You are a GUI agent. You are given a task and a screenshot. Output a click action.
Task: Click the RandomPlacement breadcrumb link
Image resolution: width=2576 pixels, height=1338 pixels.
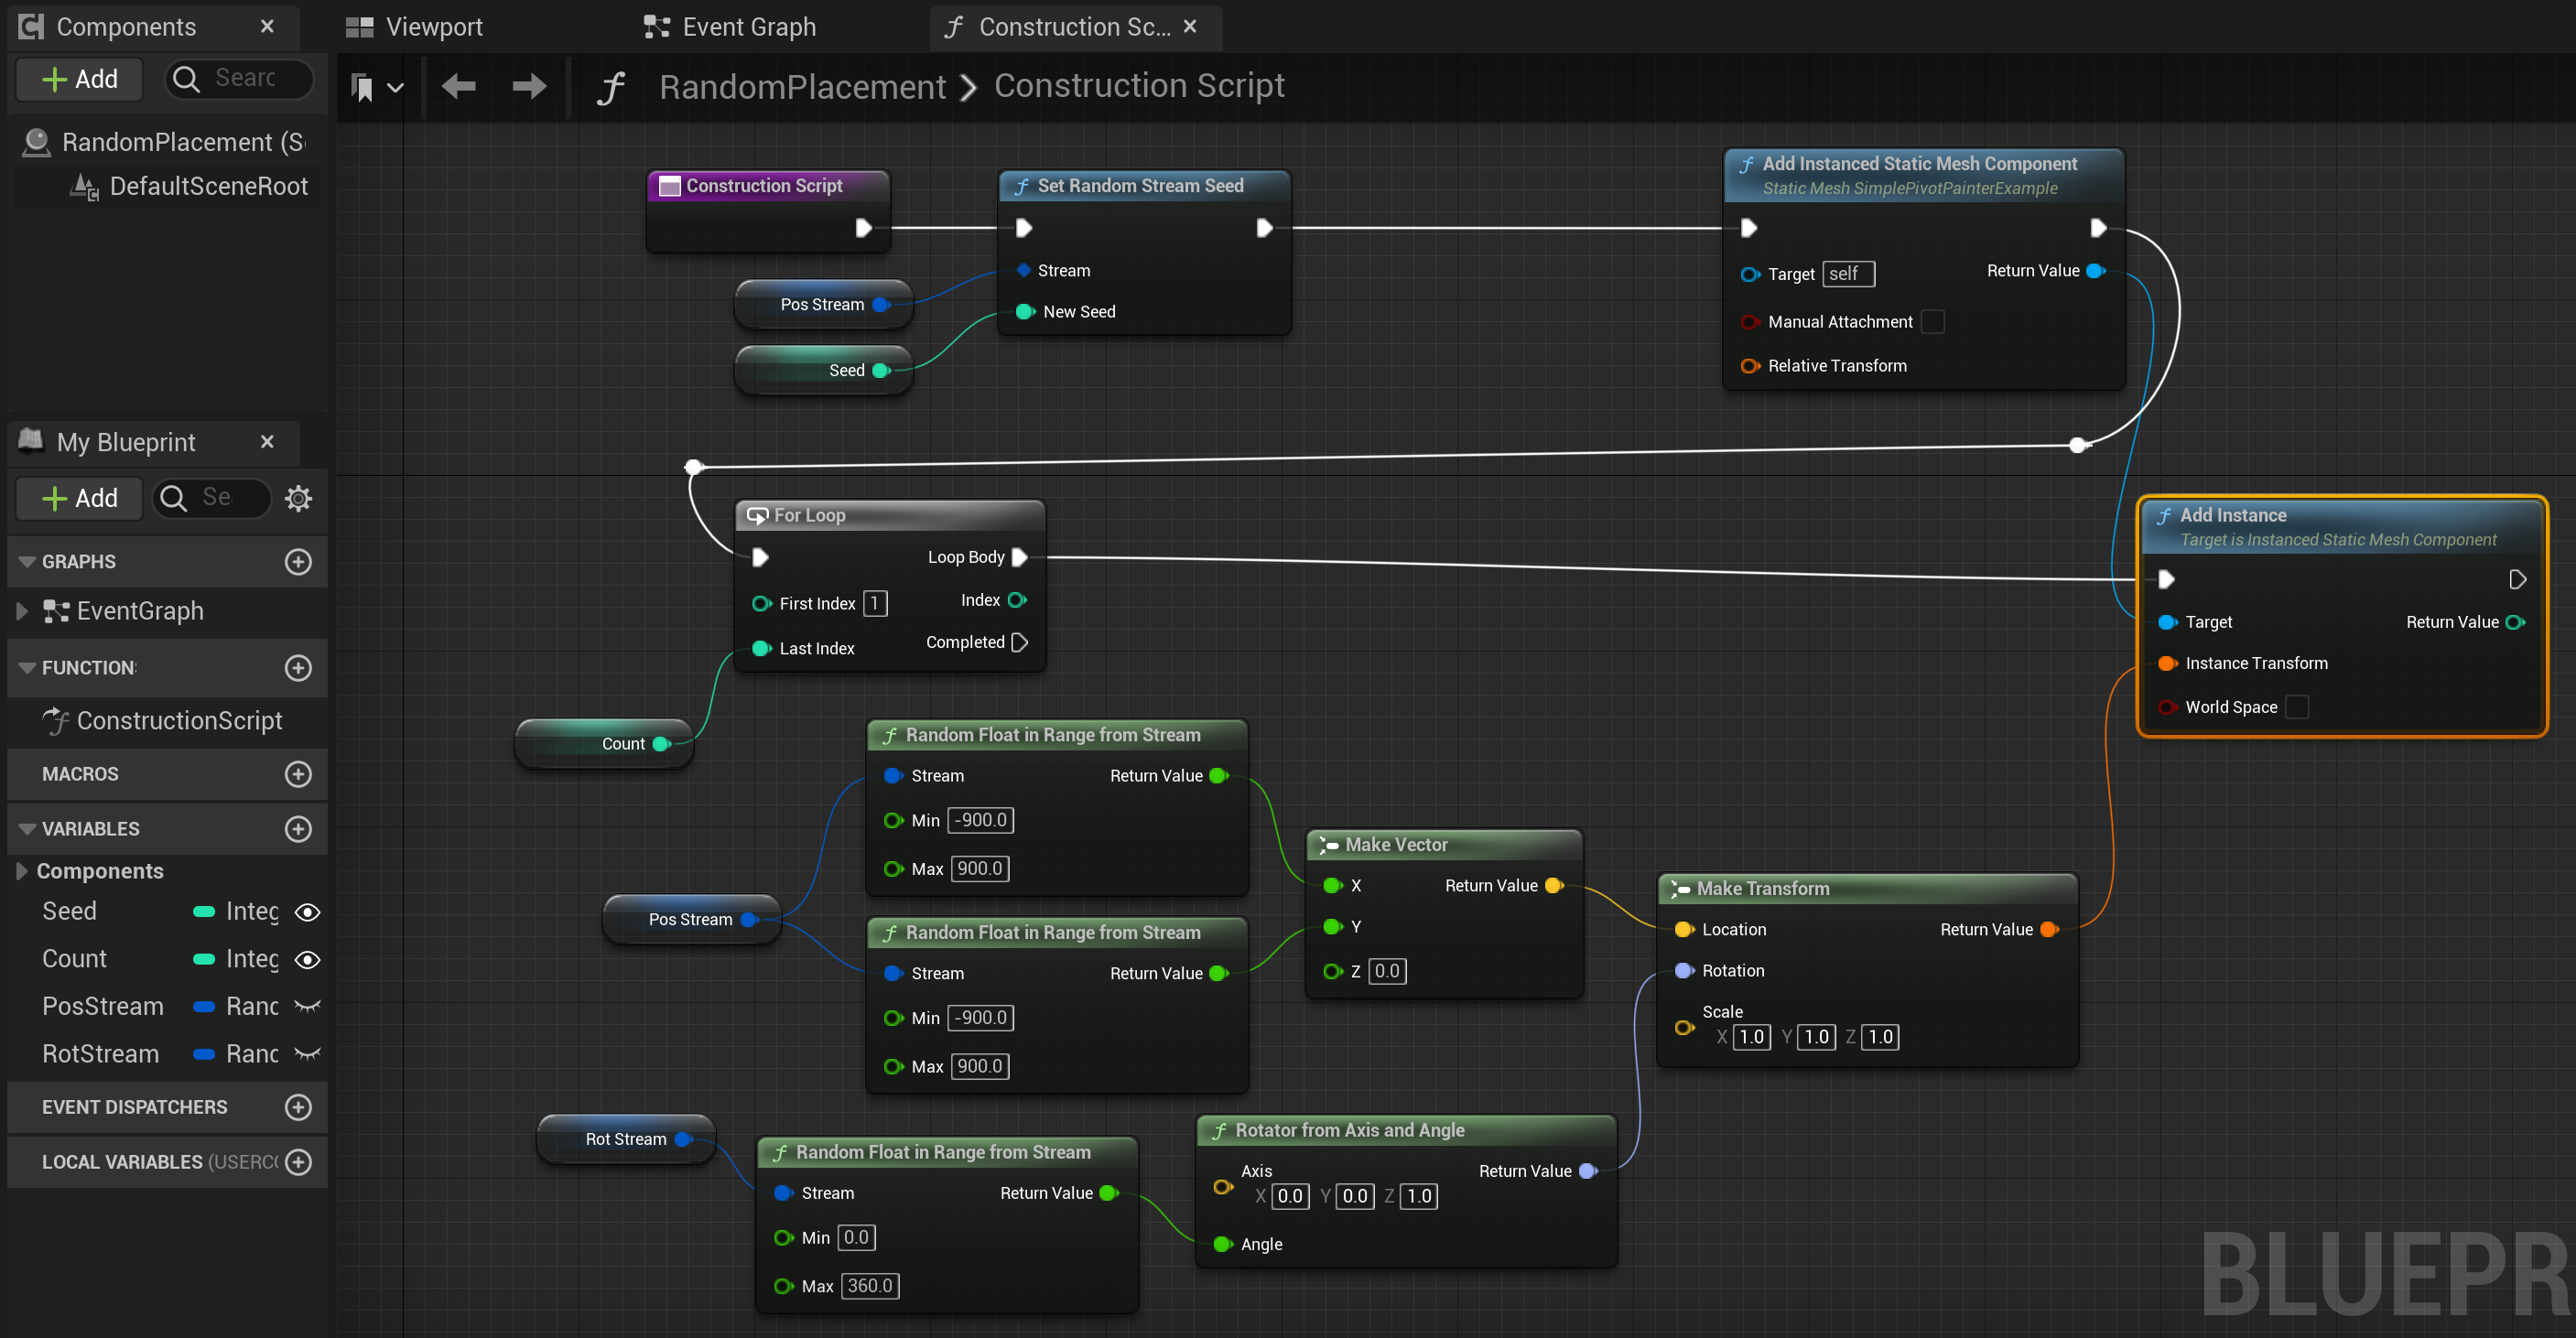pyautogui.click(x=803, y=86)
